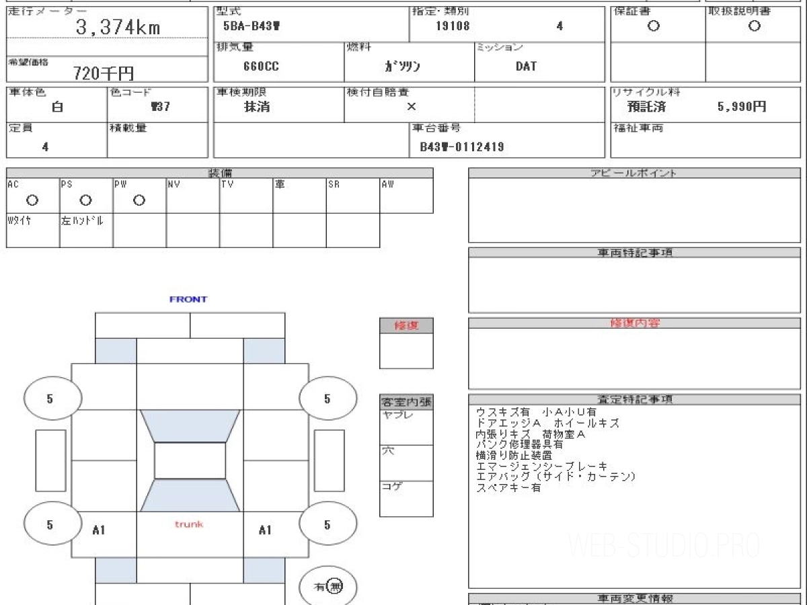This screenshot has height=605, width=807.
Task: Click the FRONT label on the car diagram
Action: pyautogui.click(x=188, y=299)
